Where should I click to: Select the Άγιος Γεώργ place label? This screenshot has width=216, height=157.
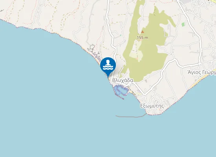pyautogui.click(x=202, y=72)
